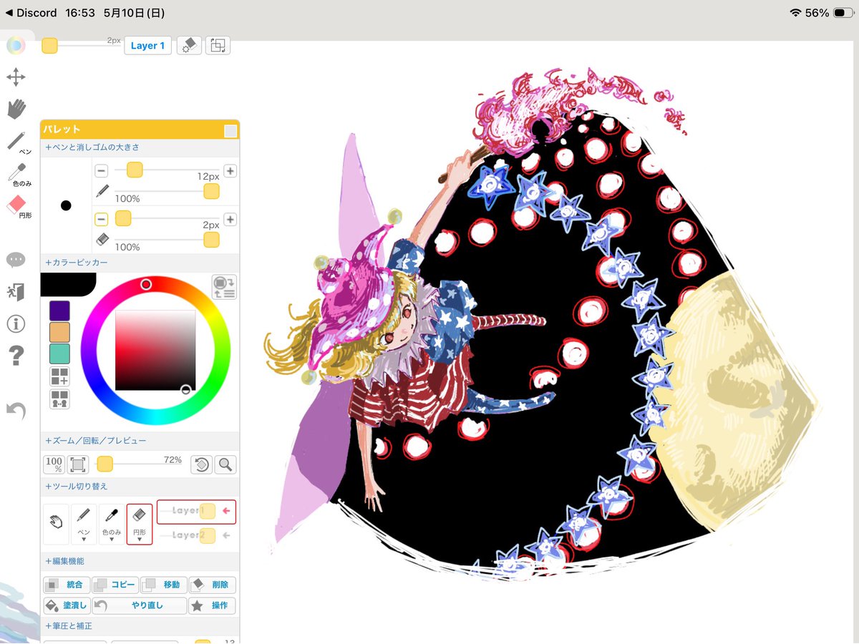Click the undo arrow in left sidebar

[x=16, y=411]
